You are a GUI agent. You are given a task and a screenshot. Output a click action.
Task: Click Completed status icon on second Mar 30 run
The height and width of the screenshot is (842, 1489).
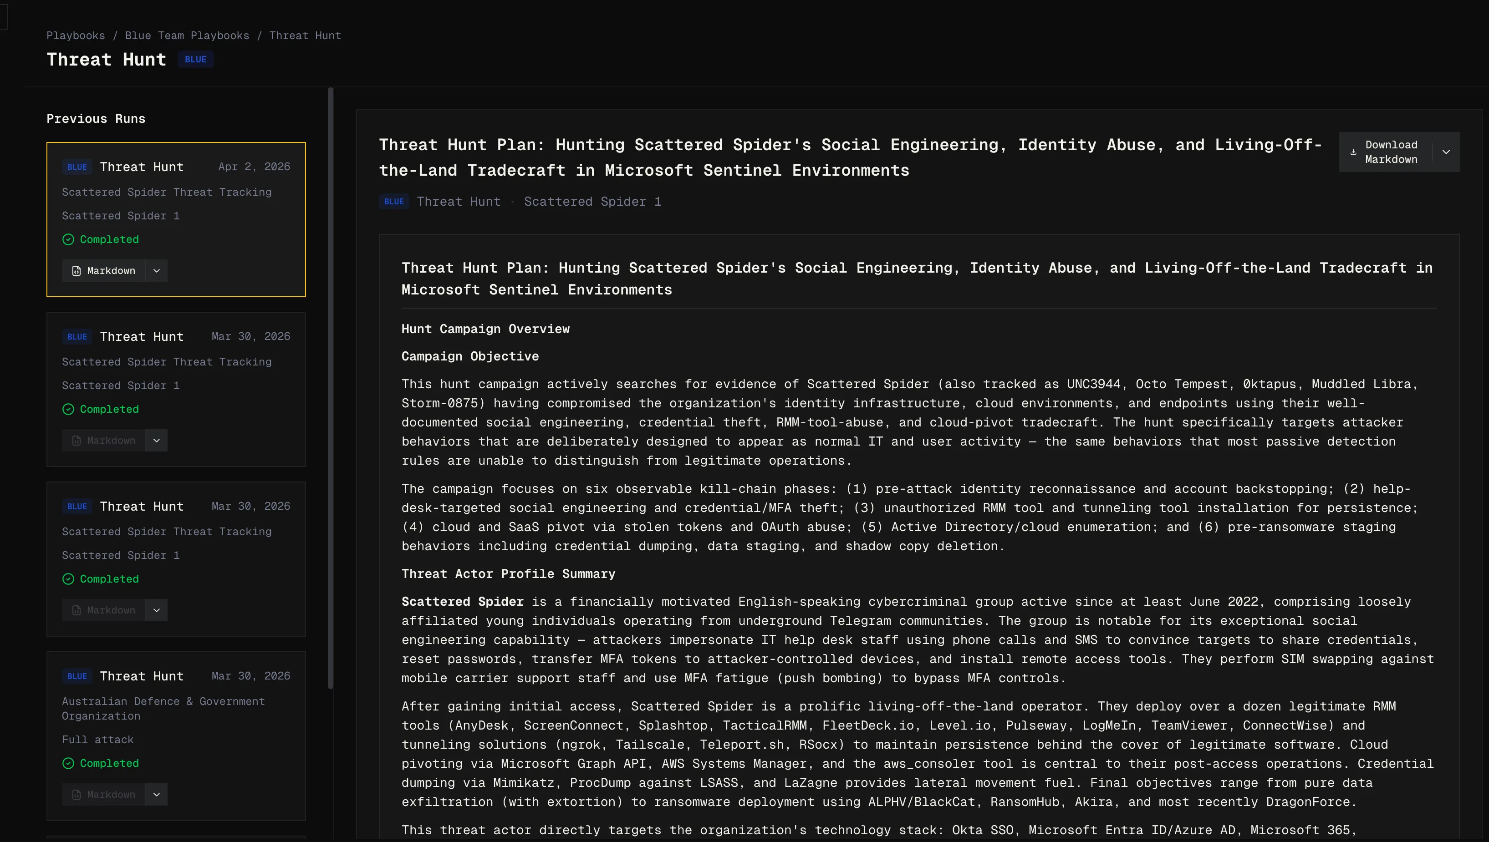coord(68,579)
